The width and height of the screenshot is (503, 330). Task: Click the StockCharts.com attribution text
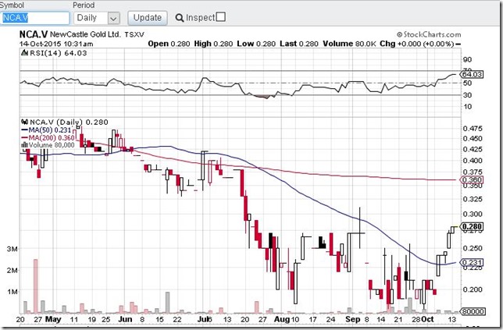(429, 34)
